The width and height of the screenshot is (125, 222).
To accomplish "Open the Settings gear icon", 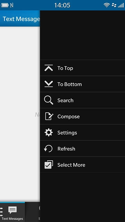I will (49, 133).
